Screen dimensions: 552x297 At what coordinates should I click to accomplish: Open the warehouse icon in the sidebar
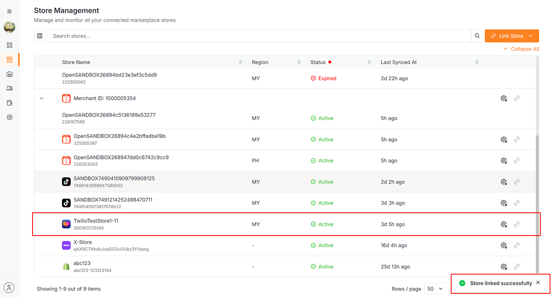pos(10,74)
